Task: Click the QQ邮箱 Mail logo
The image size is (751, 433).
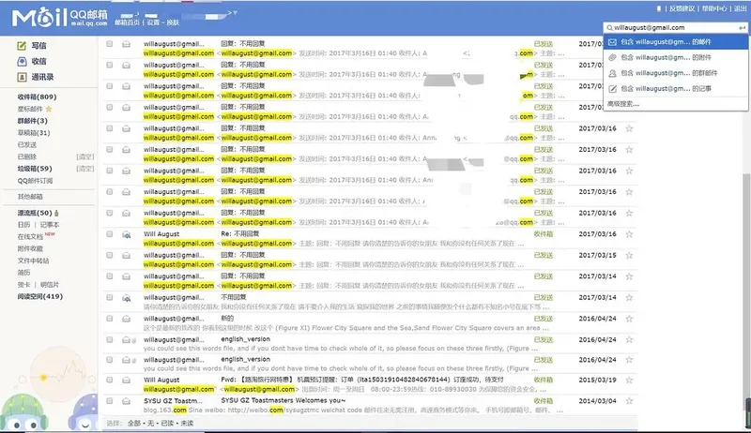Action: pyautogui.click(x=59, y=18)
